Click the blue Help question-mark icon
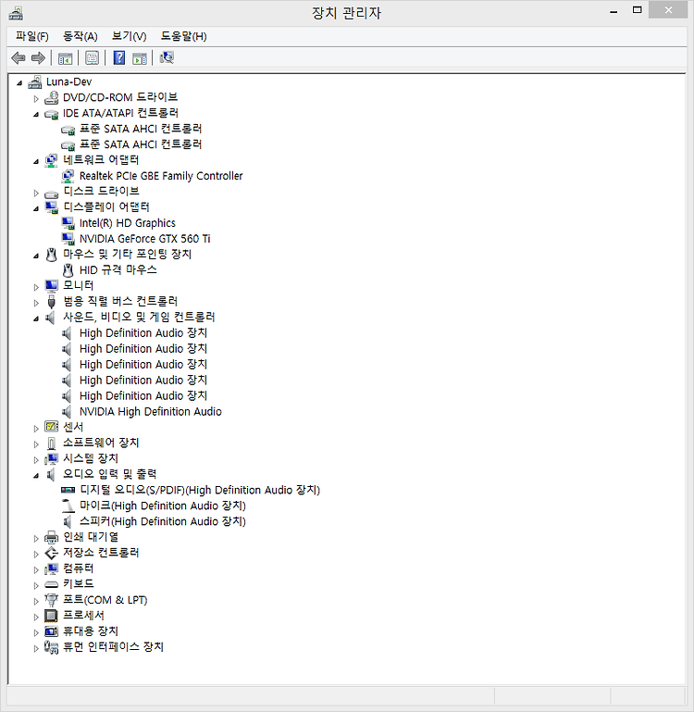 point(119,57)
